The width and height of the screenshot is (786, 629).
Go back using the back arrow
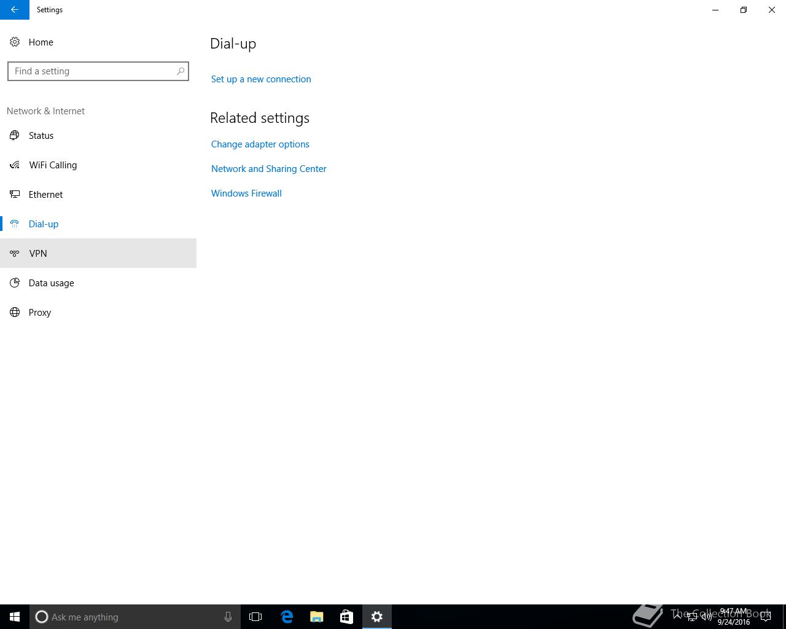pos(15,10)
